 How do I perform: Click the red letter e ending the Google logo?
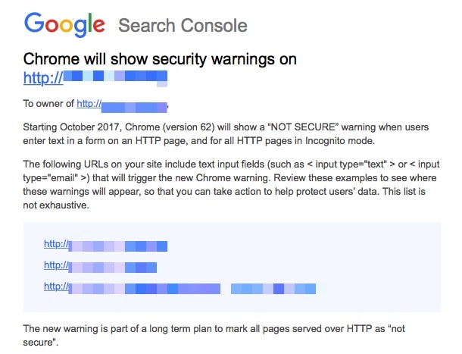pyautogui.click(x=99, y=26)
